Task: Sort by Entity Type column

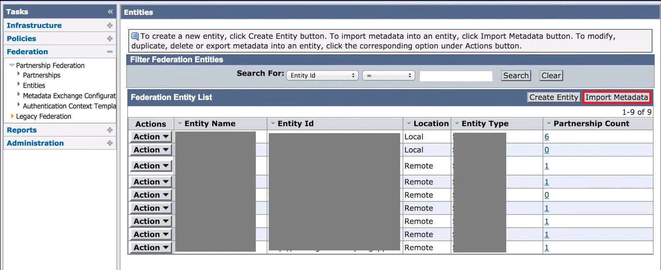Action: pos(485,124)
